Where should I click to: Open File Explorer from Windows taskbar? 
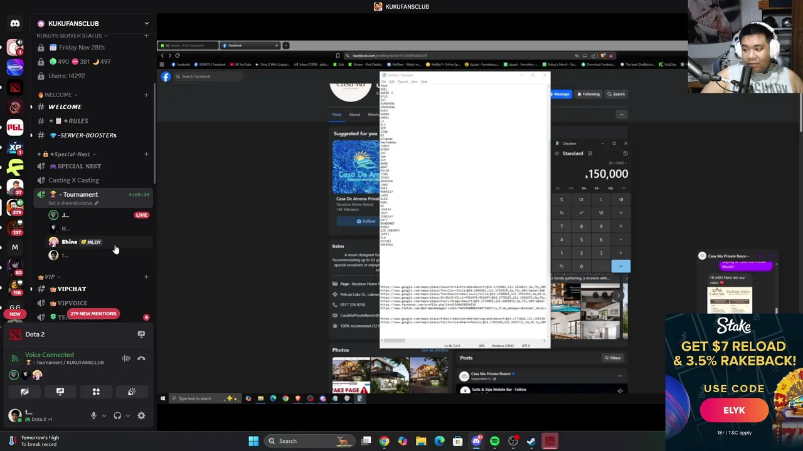pyautogui.click(x=421, y=441)
